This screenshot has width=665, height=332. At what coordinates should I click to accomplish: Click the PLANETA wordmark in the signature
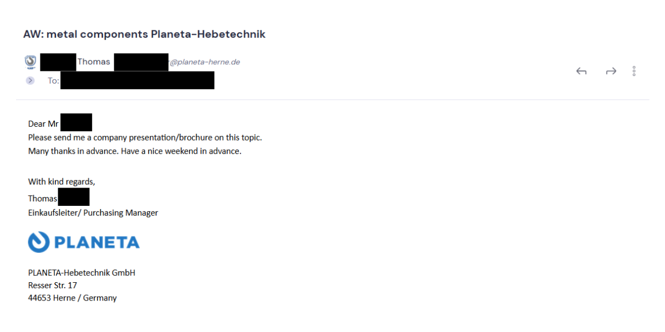click(97, 242)
